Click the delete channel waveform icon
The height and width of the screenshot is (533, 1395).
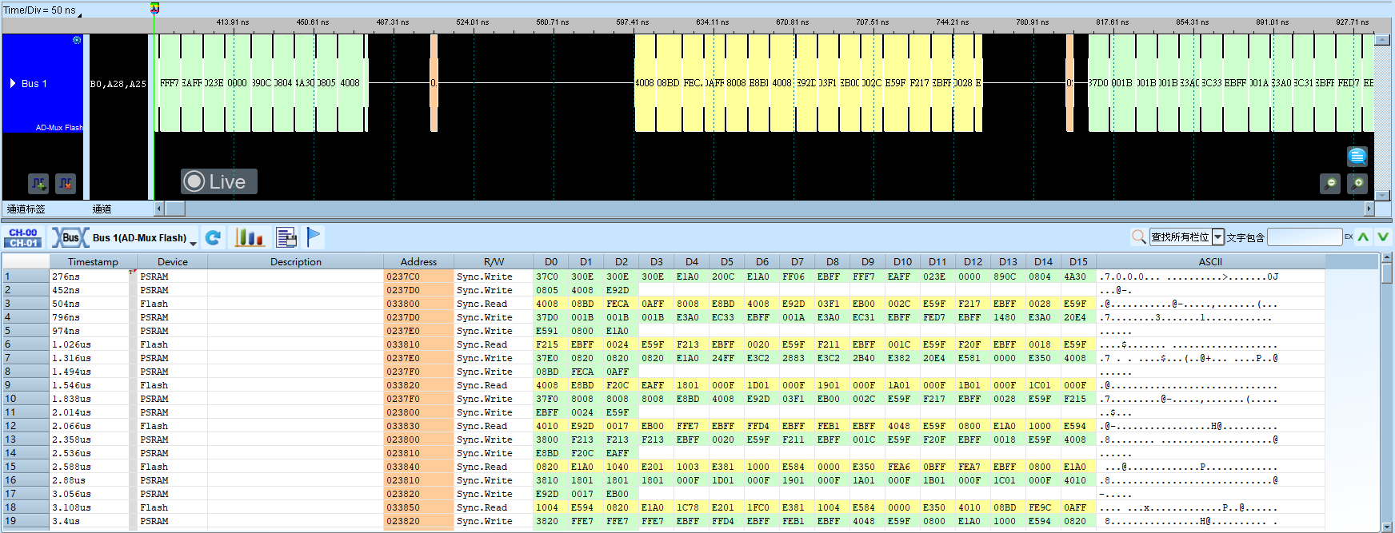(x=66, y=184)
